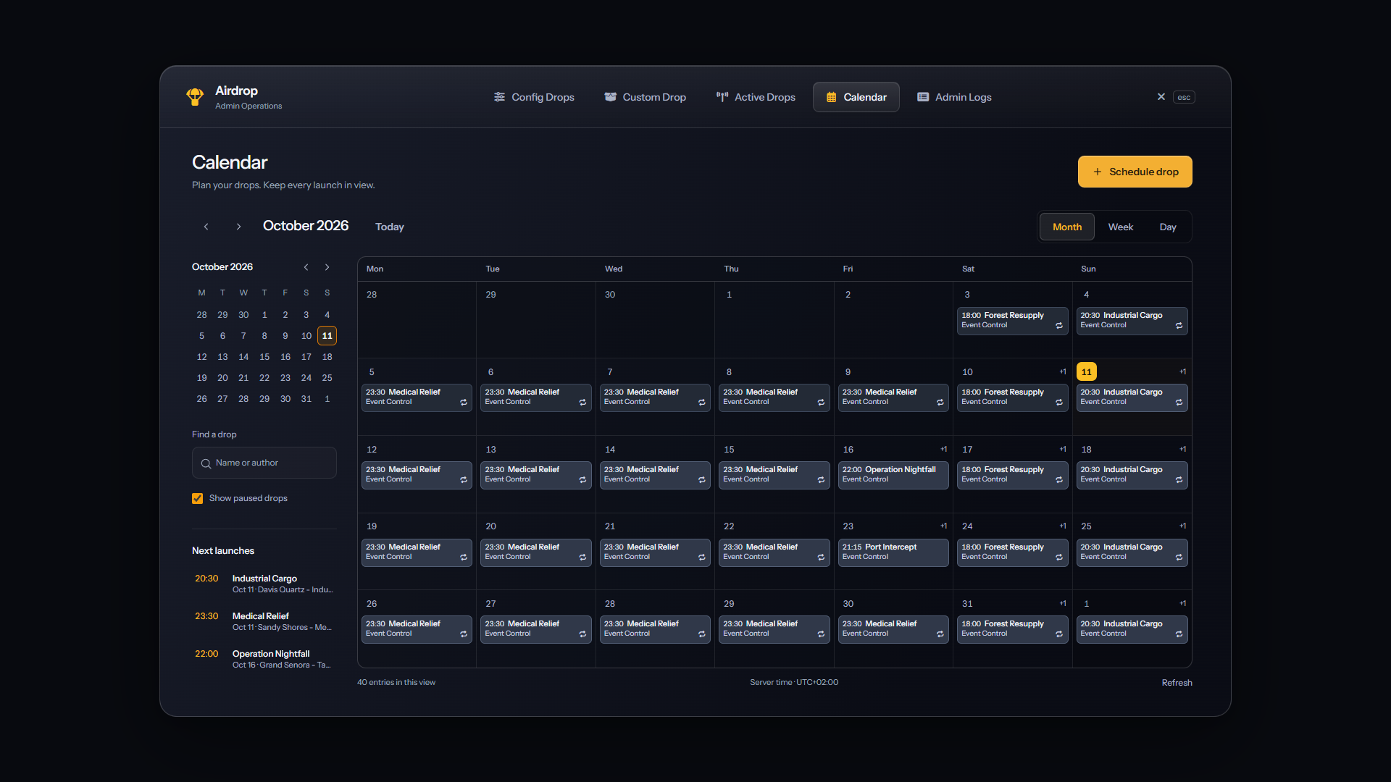Focus the Name or author search field
The image size is (1391, 782).
tap(264, 463)
